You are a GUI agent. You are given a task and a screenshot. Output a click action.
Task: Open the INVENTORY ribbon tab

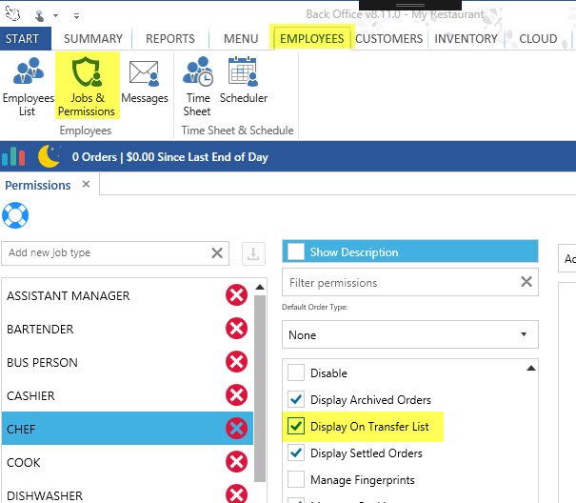click(x=467, y=39)
